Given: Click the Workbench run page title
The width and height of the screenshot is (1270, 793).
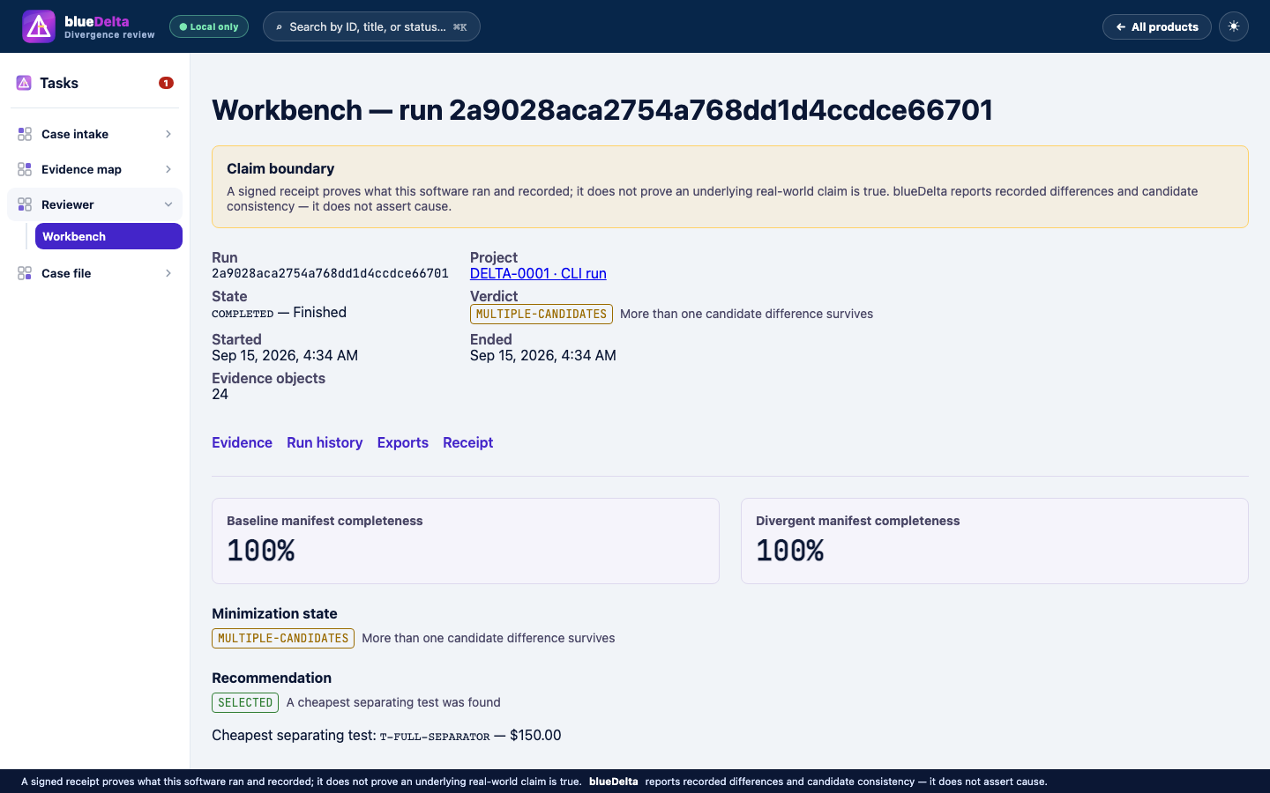Looking at the screenshot, I should (x=602, y=110).
